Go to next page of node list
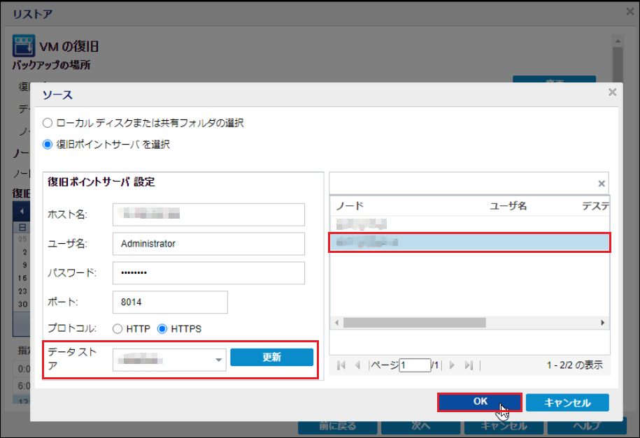Image resolution: width=640 pixels, height=438 pixels. pos(452,365)
